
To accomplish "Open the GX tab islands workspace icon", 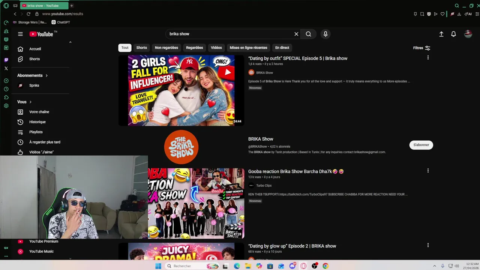I will [15, 6].
